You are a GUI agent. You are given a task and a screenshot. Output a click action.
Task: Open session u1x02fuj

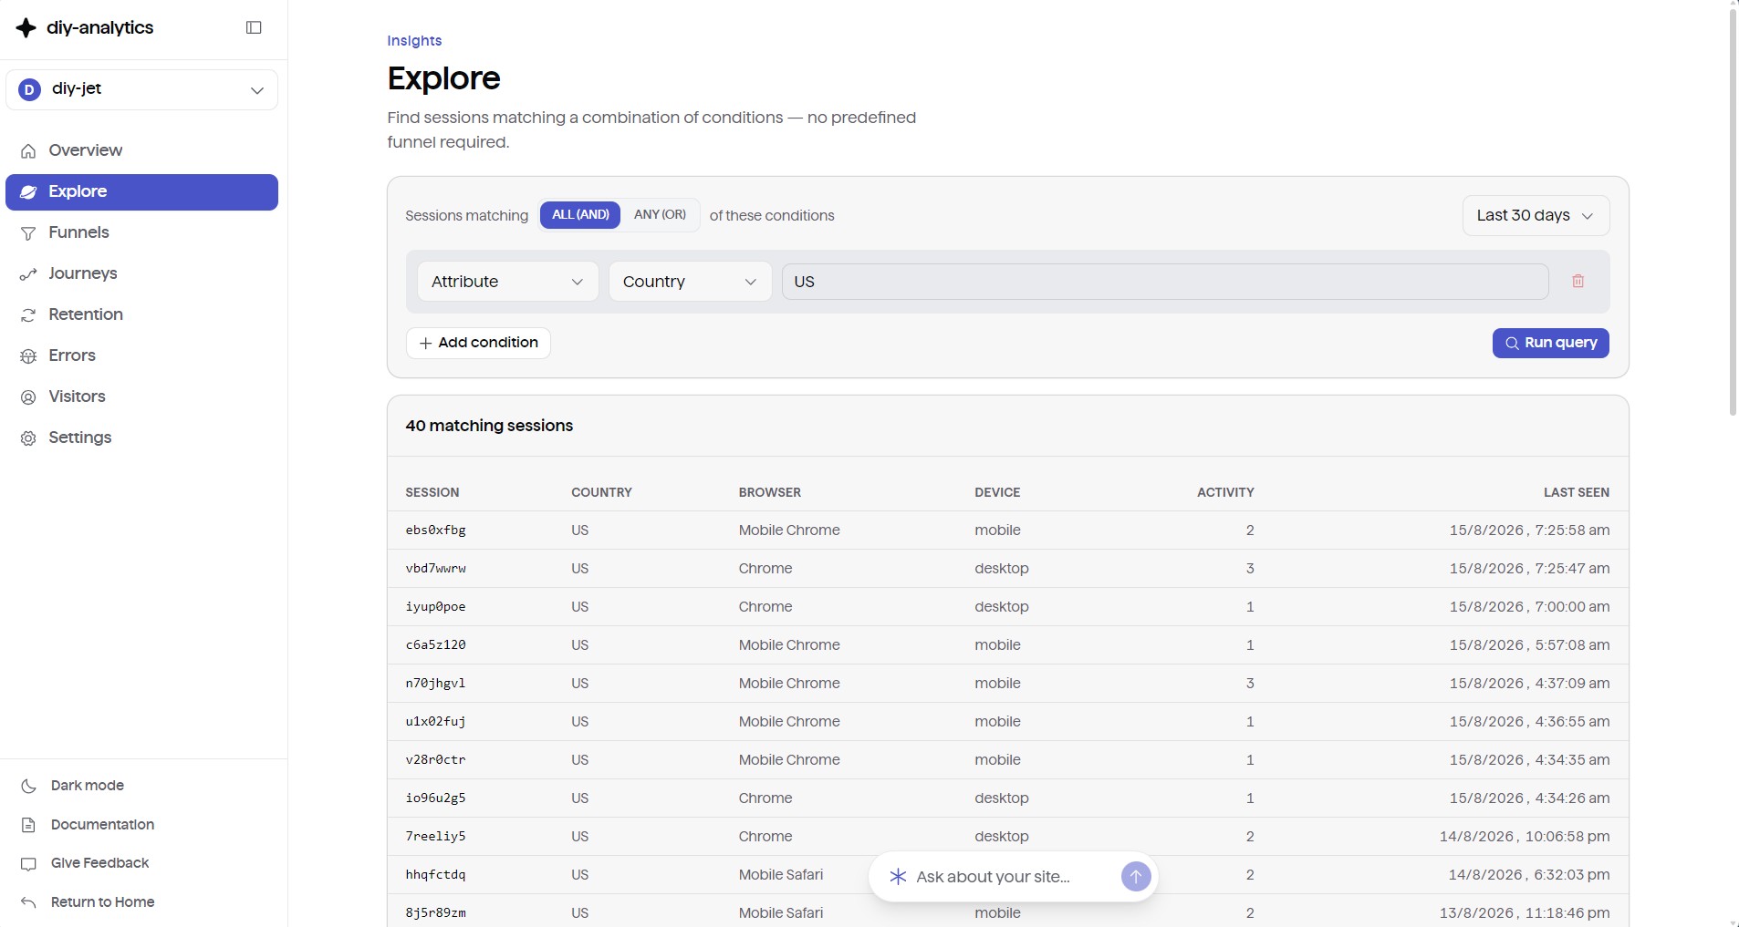pos(436,722)
